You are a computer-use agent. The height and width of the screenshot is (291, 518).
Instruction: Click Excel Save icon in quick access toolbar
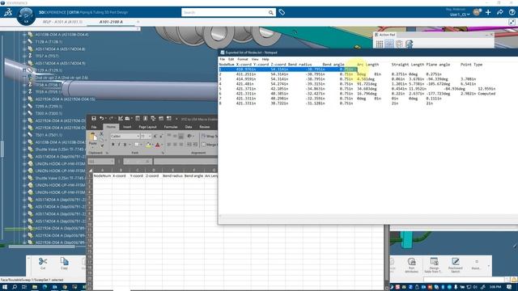pos(94,119)
